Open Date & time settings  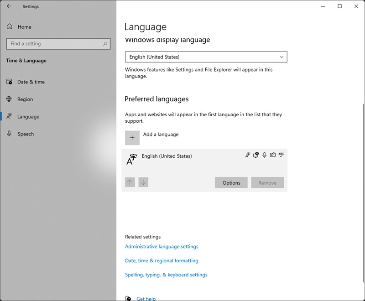(31, 82)
